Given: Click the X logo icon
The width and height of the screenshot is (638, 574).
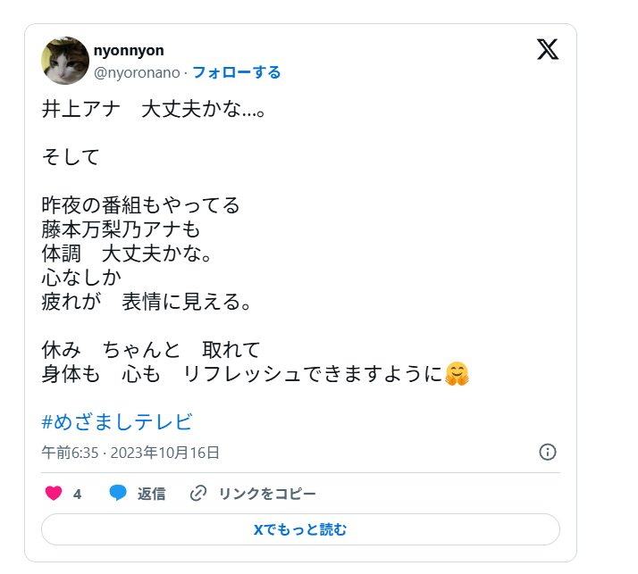Looking at the screenshot, I should 548,49.
